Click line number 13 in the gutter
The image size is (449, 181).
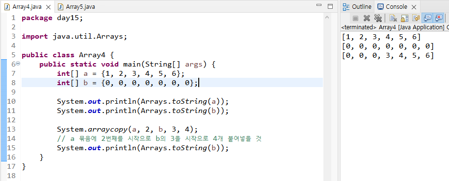click(x=11, y=129)
